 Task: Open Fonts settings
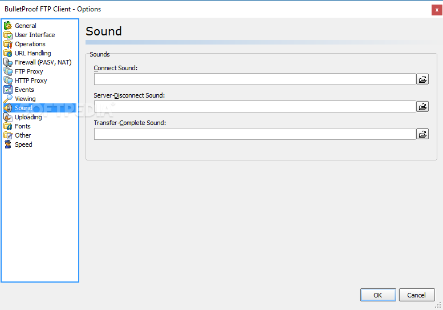23,126
